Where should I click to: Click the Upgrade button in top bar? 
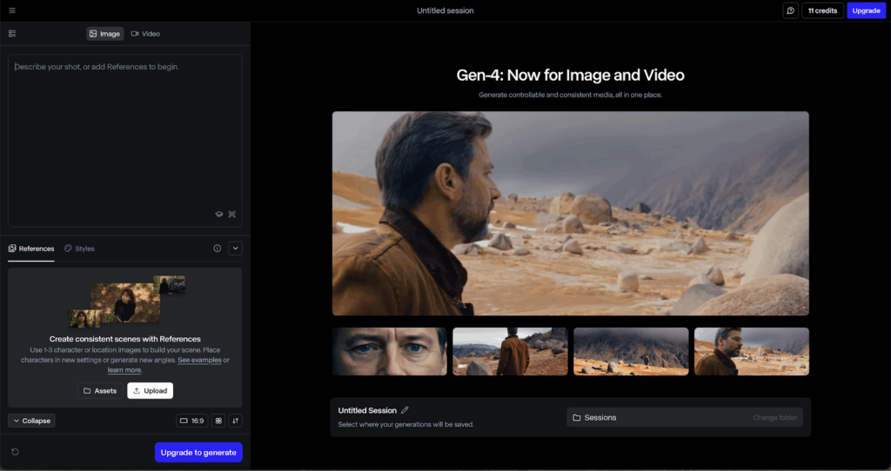coord(866,10)
